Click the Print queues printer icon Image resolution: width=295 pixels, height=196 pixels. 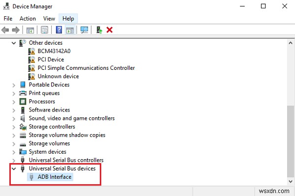click(x=23, y=93)
